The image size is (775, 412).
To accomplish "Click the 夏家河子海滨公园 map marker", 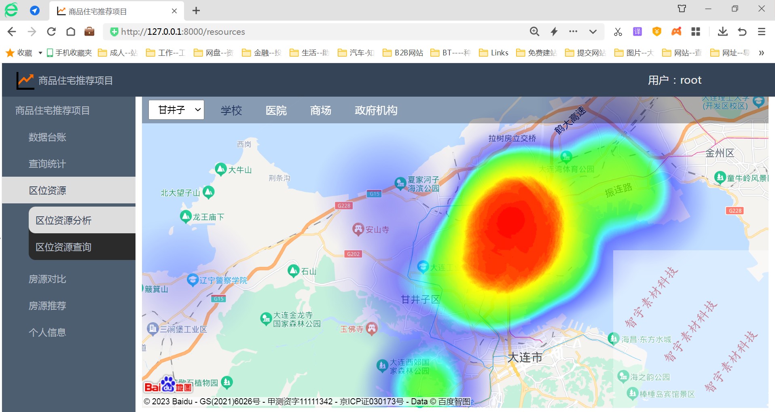I will (400, 184).
